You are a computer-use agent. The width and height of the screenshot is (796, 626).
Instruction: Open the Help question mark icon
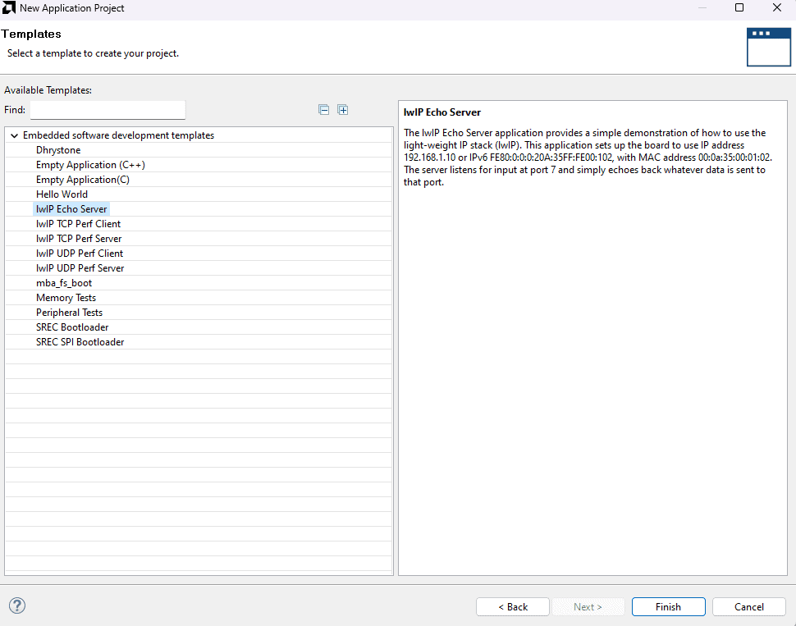[x=17, y=606]
